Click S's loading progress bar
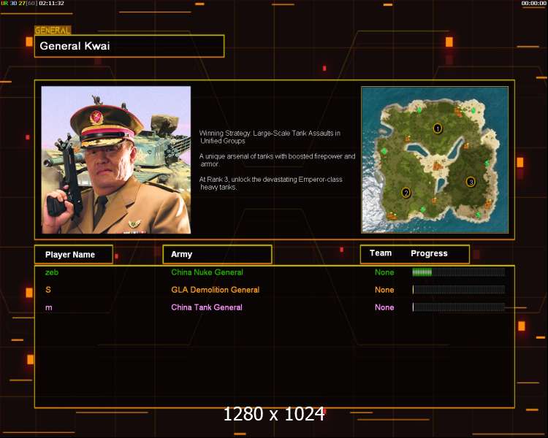The width and height of the screenshot is (548, 438). [x=459, y=290]
